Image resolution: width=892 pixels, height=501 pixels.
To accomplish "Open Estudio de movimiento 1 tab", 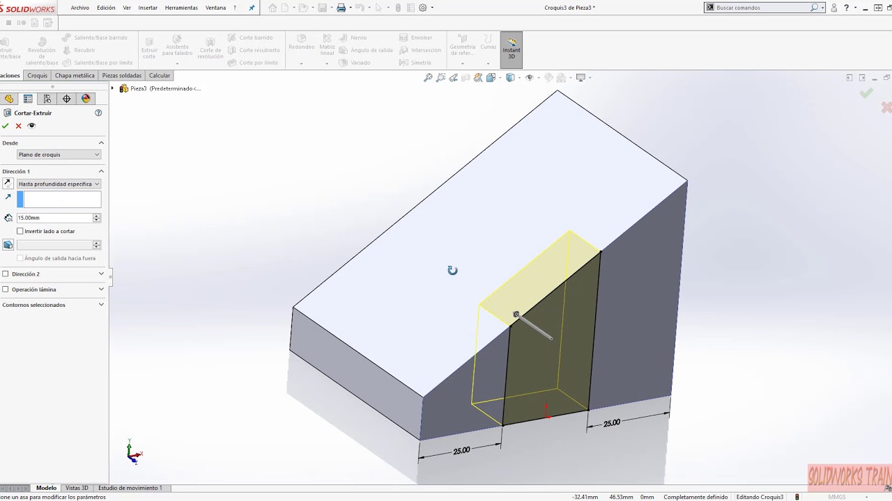I will [130, 488].
